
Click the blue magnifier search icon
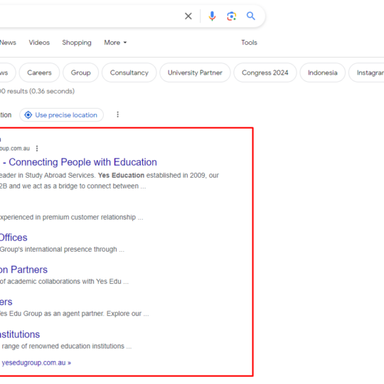[x=251, y=16]
